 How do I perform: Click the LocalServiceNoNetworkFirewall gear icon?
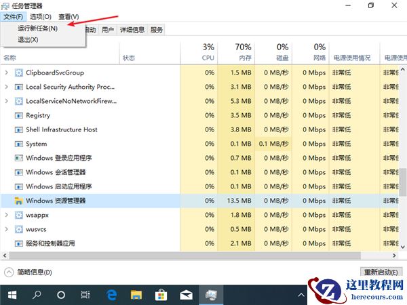(19, 101)
